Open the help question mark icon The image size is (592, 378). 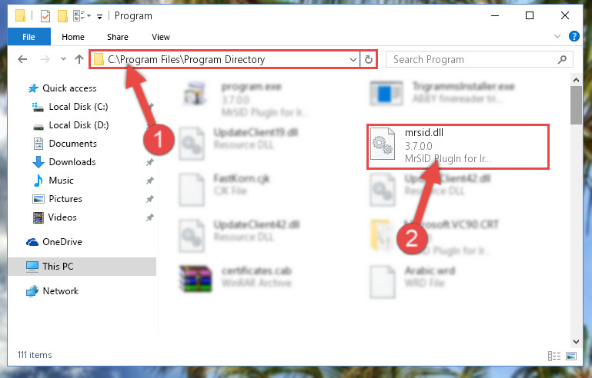click(x=574, y=37)
